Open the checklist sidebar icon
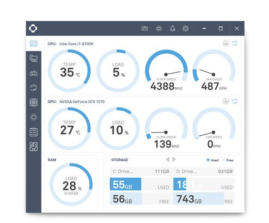The width and height of the screenshot is (269, 223). (34, 132)
